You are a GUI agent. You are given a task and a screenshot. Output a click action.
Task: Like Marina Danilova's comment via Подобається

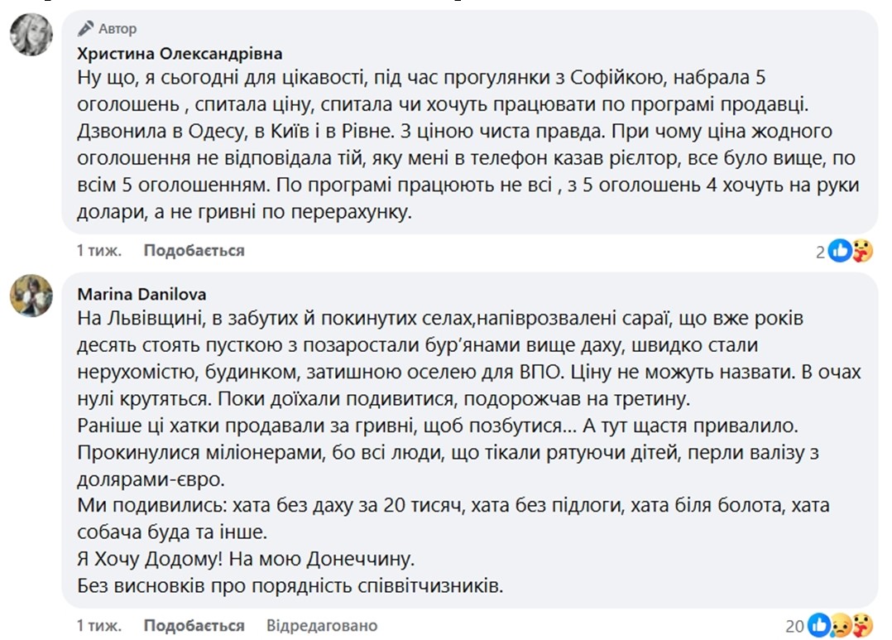click(x=194, y=626)
